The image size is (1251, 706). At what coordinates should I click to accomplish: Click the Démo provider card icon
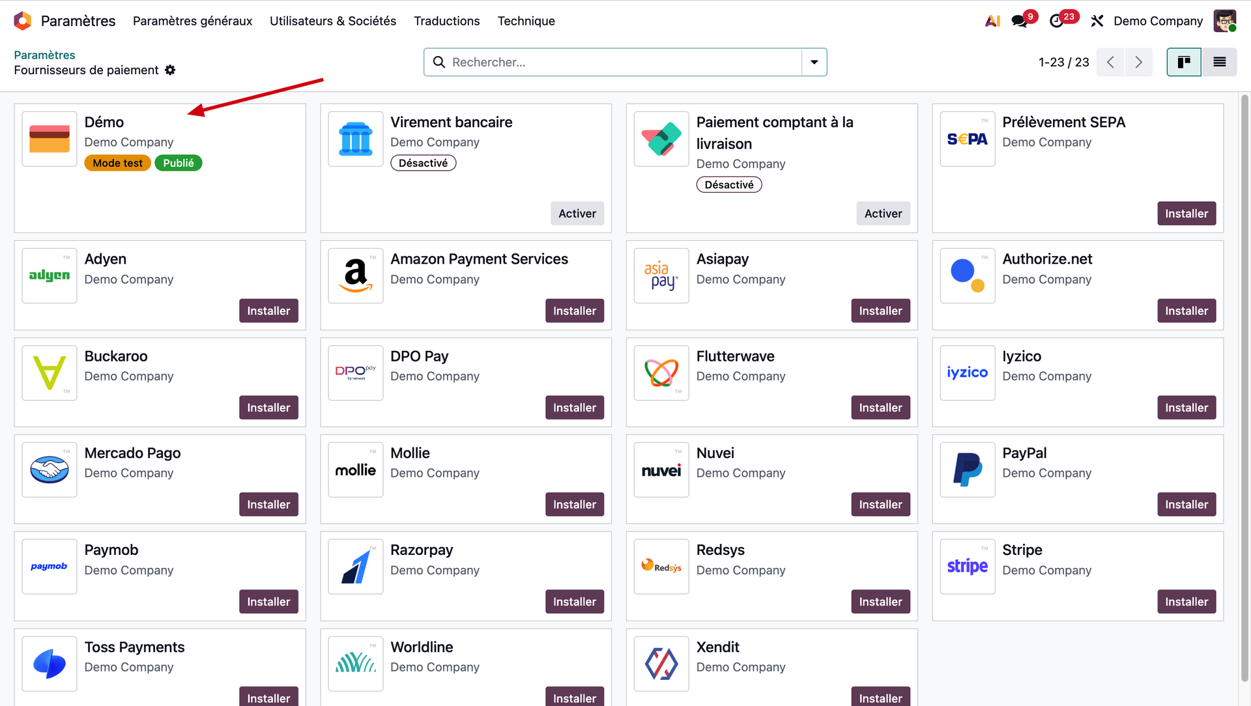pyautogui.click(x=50, y=139)
